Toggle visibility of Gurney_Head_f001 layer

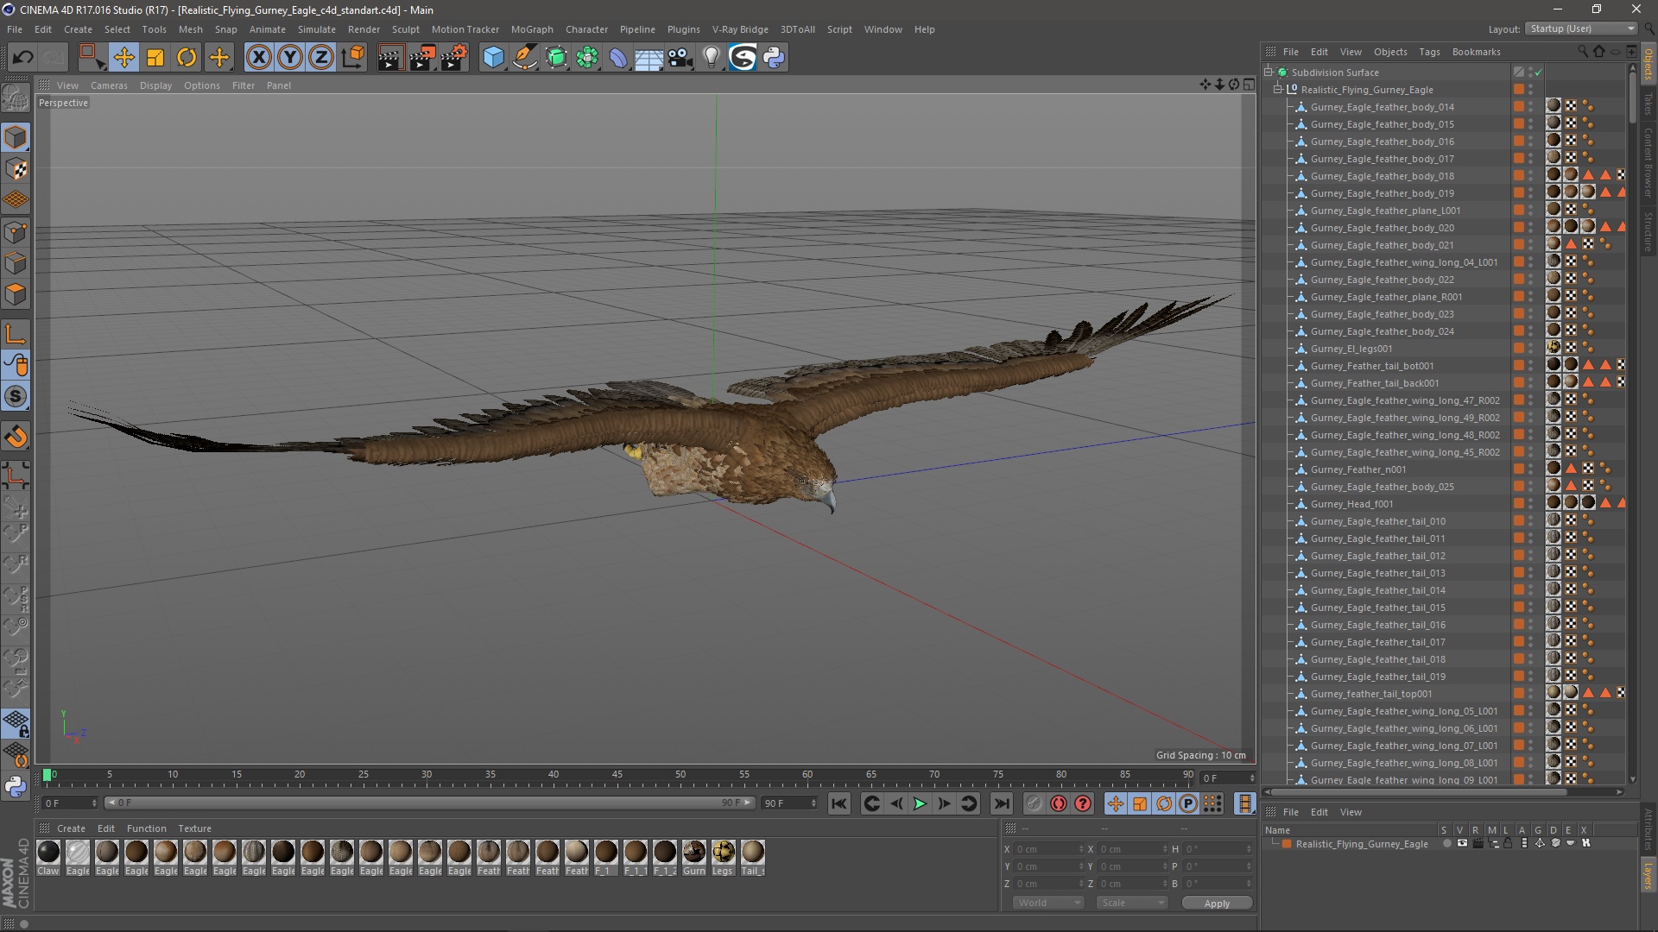(1532, 501)
